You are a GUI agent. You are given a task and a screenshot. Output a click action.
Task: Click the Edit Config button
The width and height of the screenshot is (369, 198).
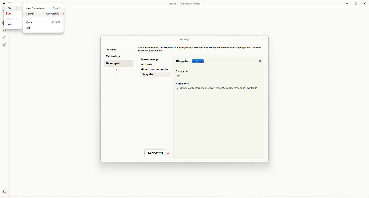[x=155, y=153]
